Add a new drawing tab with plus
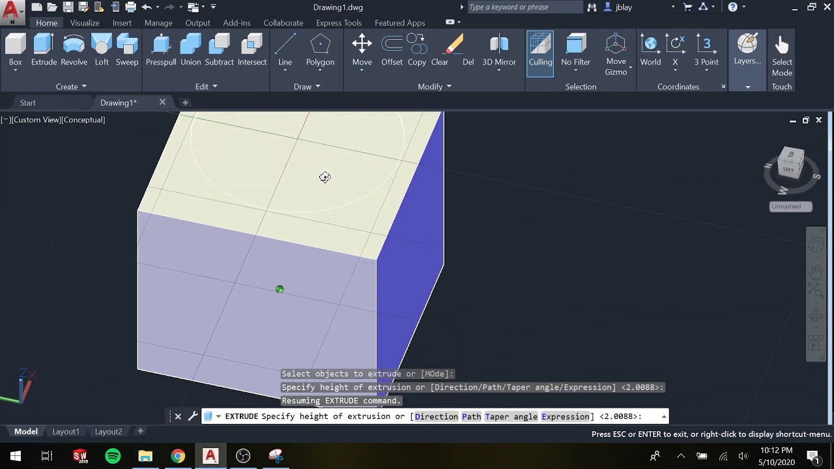Viewport: 834px width, 469px height. pos(185,103)
